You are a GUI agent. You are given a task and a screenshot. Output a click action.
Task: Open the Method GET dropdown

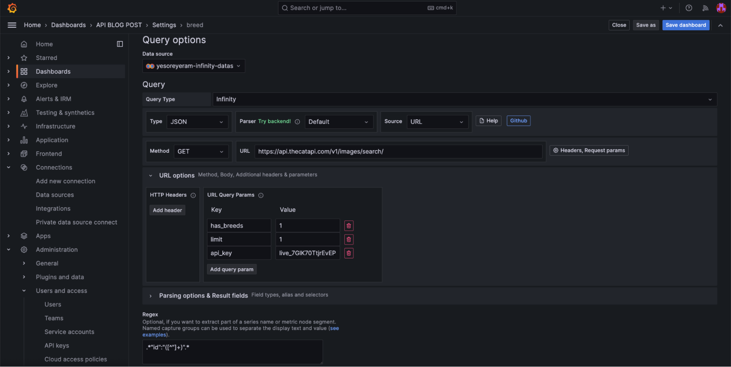(x=201, y=151)
